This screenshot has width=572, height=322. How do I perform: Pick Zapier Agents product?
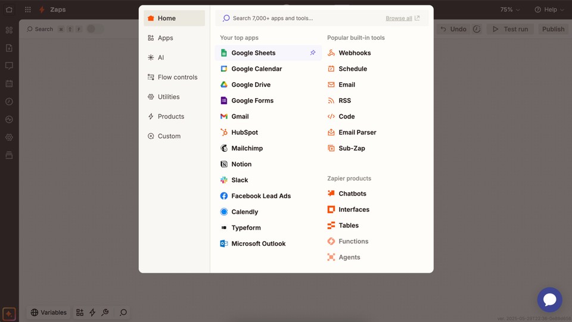click(375, 257)
